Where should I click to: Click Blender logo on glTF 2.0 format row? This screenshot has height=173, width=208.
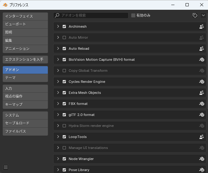(x=201, y=115)
